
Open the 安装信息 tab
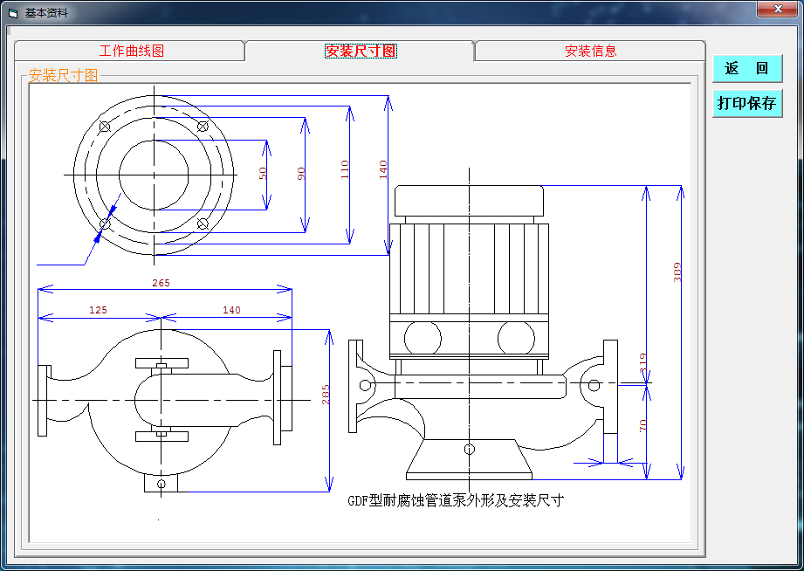(590, 51)
